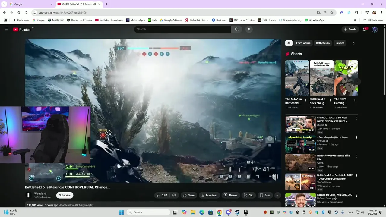
Task: Open the Restream bookmark
Action: pos(219,20)
